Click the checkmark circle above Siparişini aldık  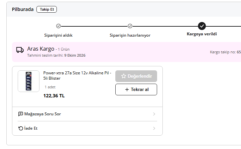(58, 26)
